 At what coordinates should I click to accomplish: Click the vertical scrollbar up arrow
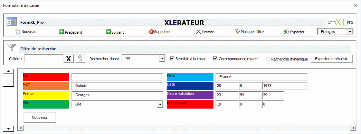9,71
